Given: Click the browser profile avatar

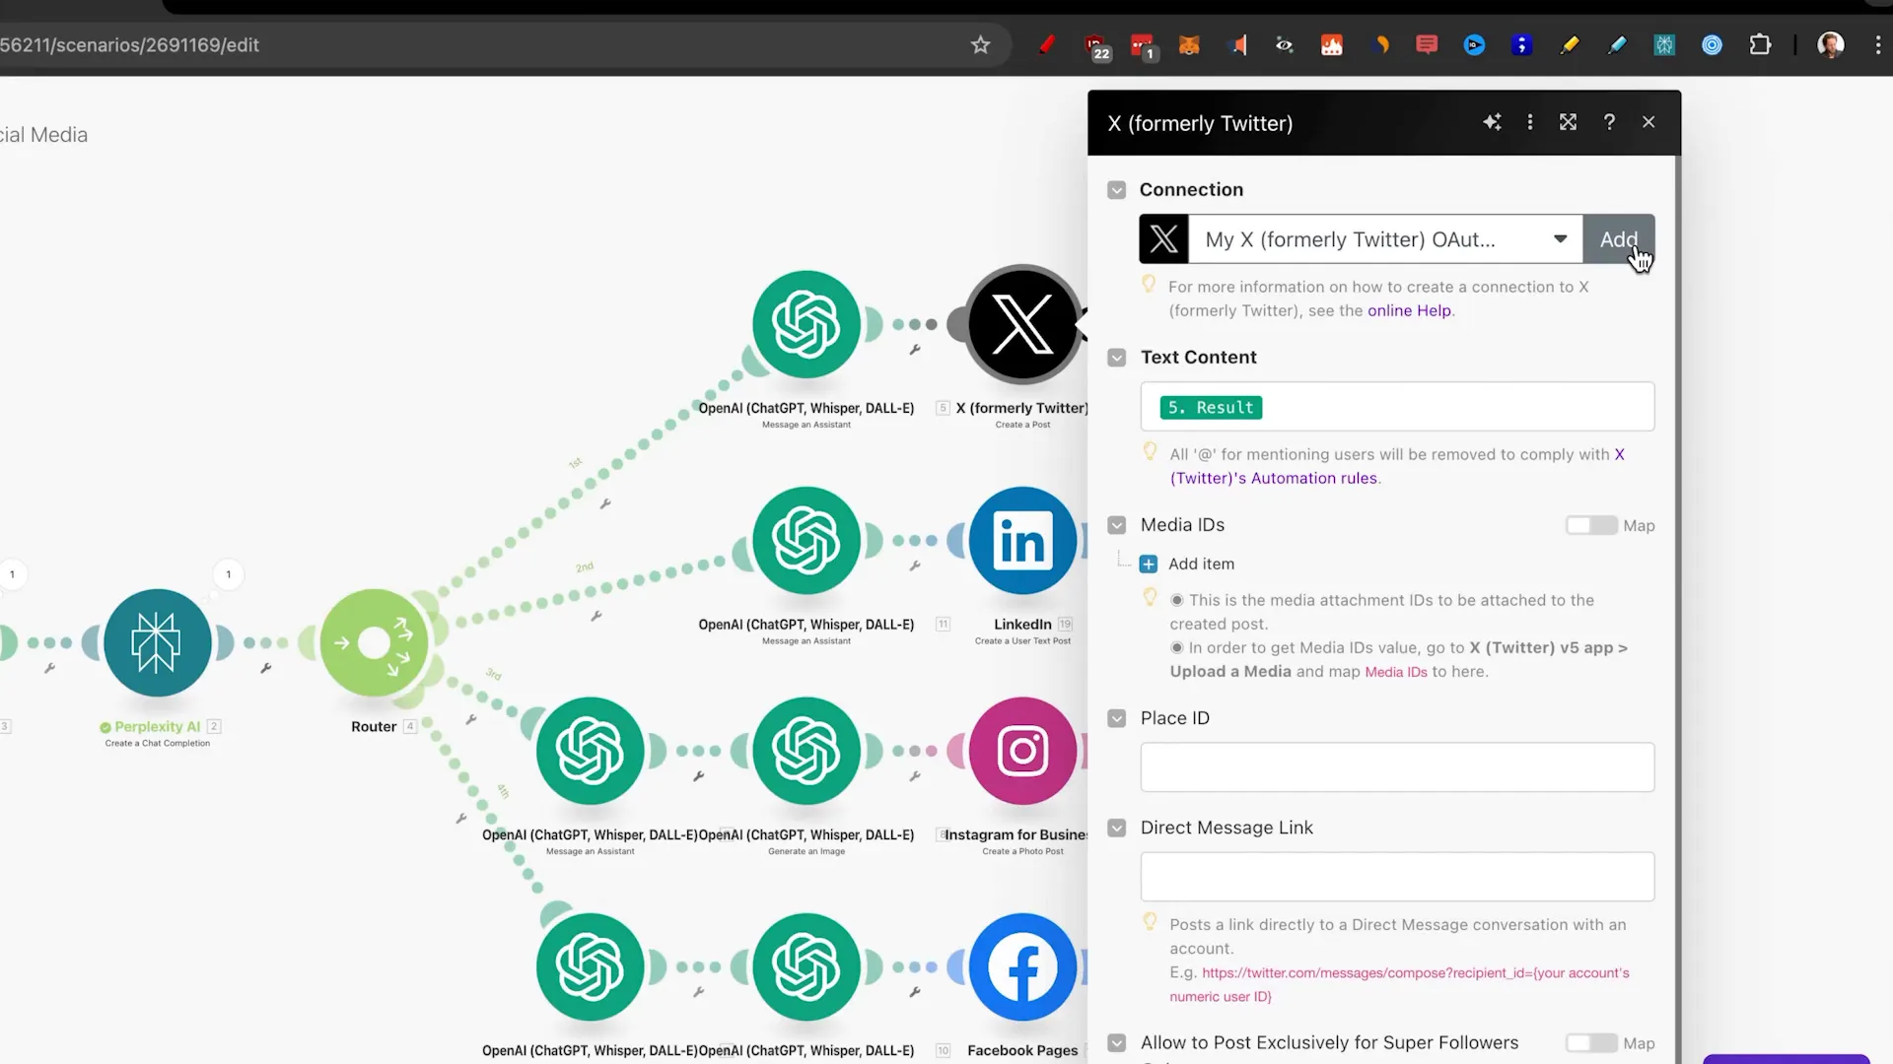Looking at the screenshot, I should [x=1831, y=45].
